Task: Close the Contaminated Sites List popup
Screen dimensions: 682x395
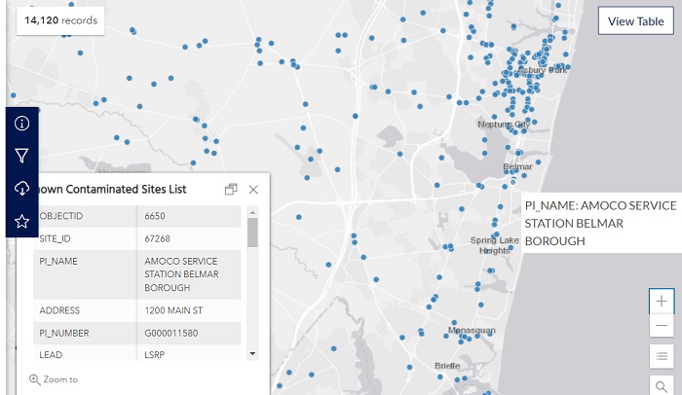Action: (253, 190)
